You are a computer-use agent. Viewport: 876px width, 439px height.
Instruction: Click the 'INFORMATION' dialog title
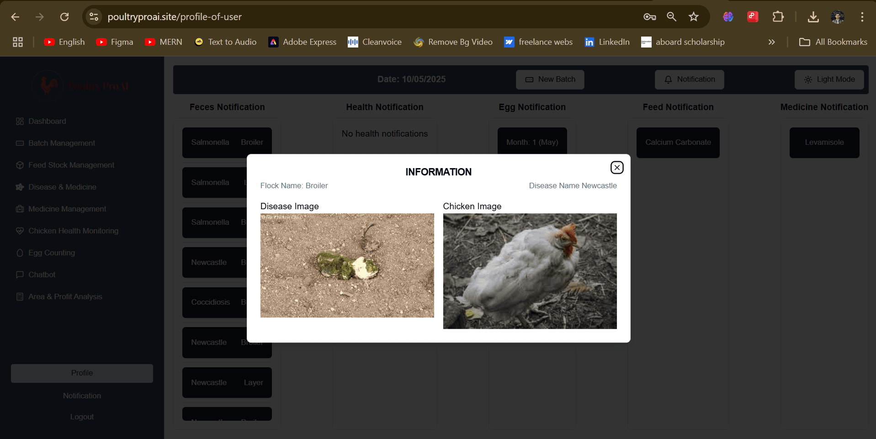coord(439,172)
